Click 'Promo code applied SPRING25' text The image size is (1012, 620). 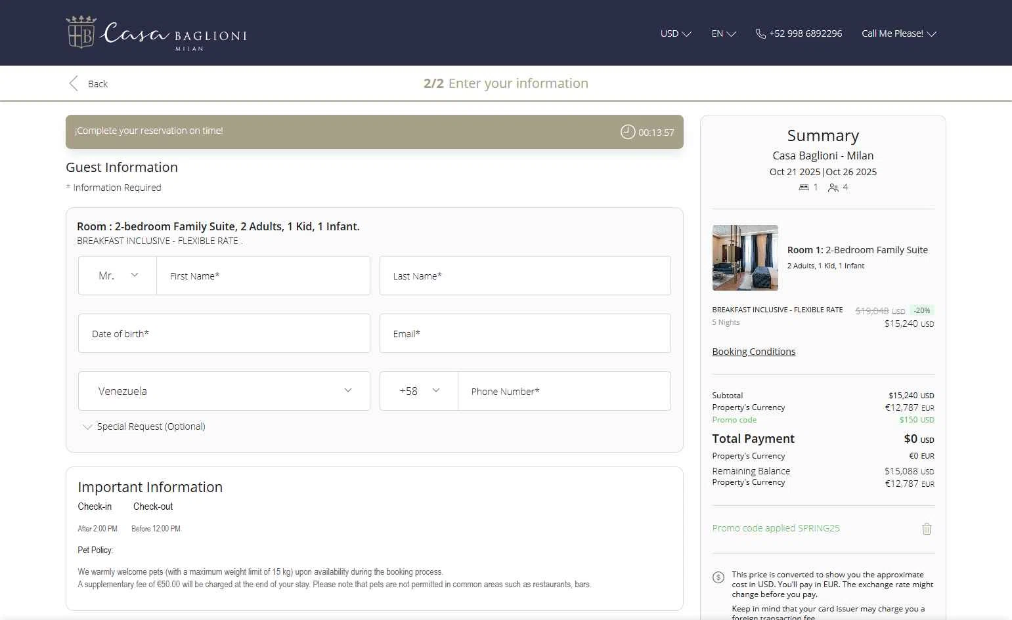coord(776,528)
